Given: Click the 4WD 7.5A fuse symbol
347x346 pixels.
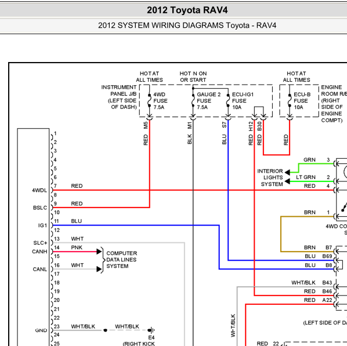Looking at the screenshot, I should tap(149, 101).
